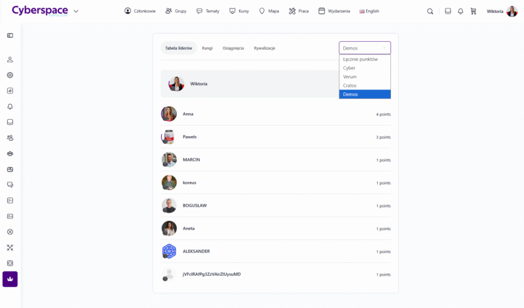Expand the Cyberspace logo chevron
The width and height of the screenshot is (524, 308).
click(x=76, y=11)
